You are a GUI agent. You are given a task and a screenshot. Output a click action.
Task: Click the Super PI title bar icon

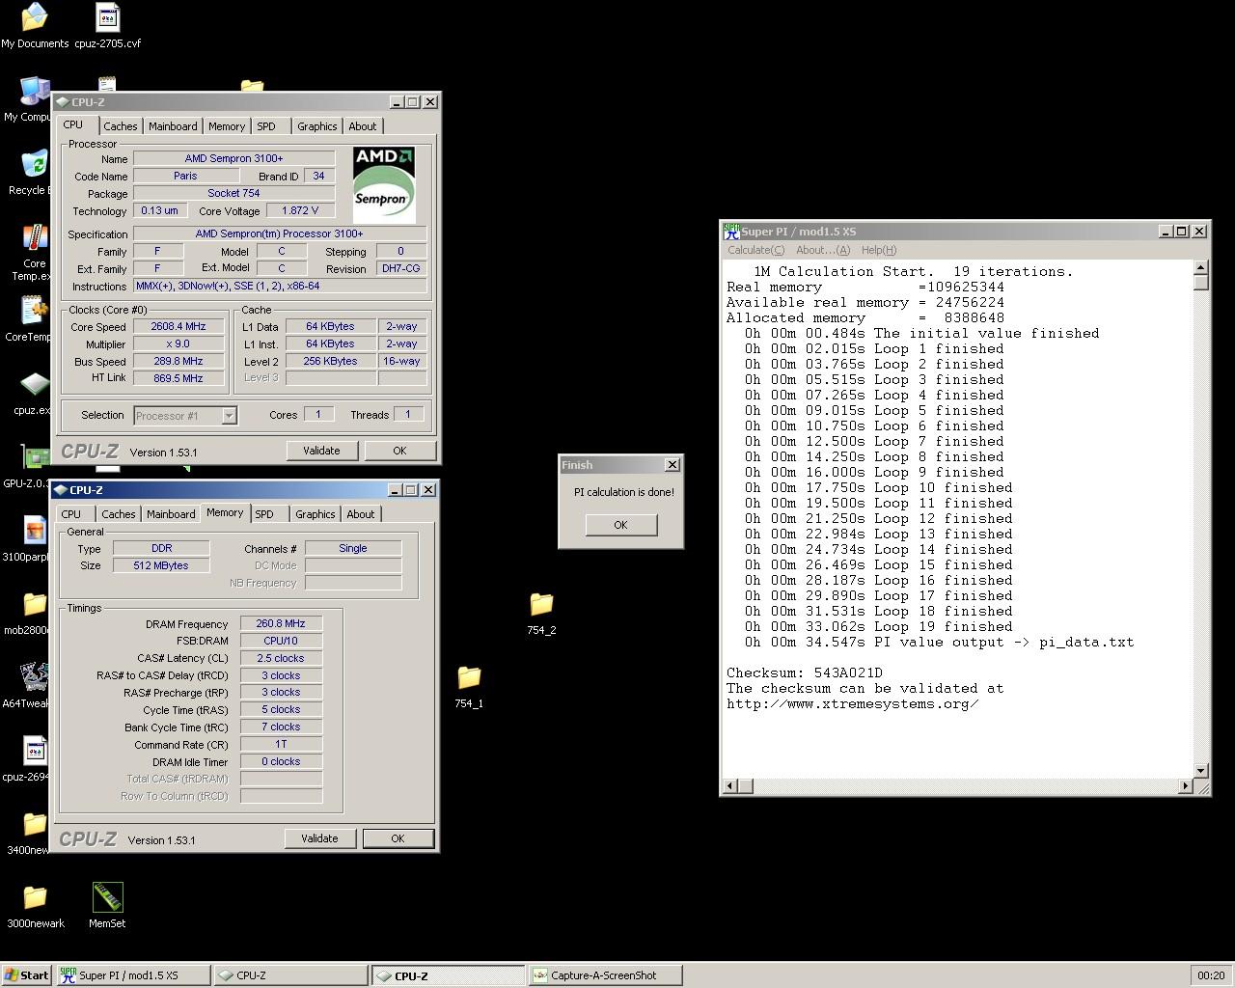(x=731, y=232)
